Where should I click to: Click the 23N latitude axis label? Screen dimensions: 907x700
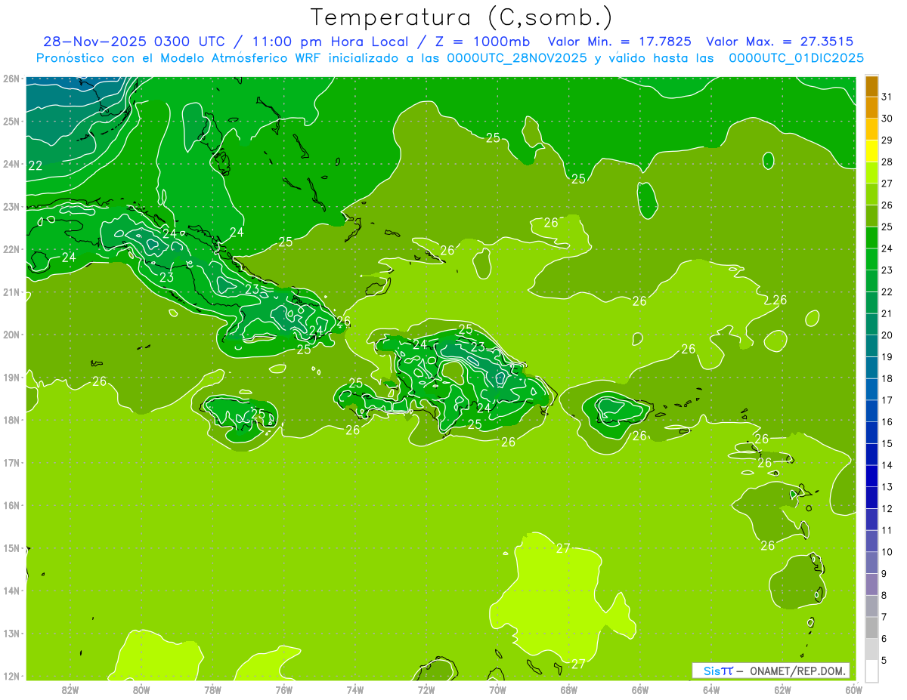coord(11,206)
